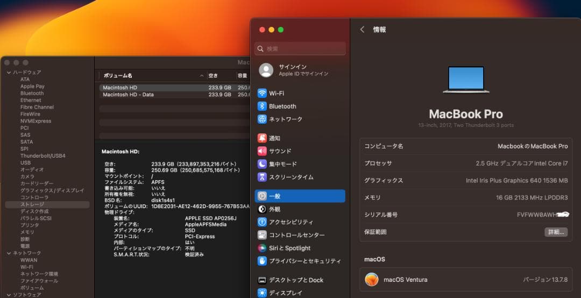Open スクリーンタイム hourglass icon
581x298 pixels.
coord(262,177)
